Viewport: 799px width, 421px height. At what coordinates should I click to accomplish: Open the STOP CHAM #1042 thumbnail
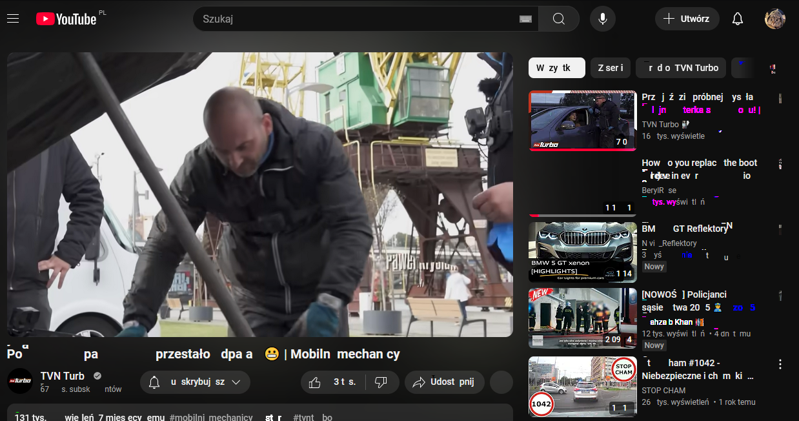coord(583,387)
